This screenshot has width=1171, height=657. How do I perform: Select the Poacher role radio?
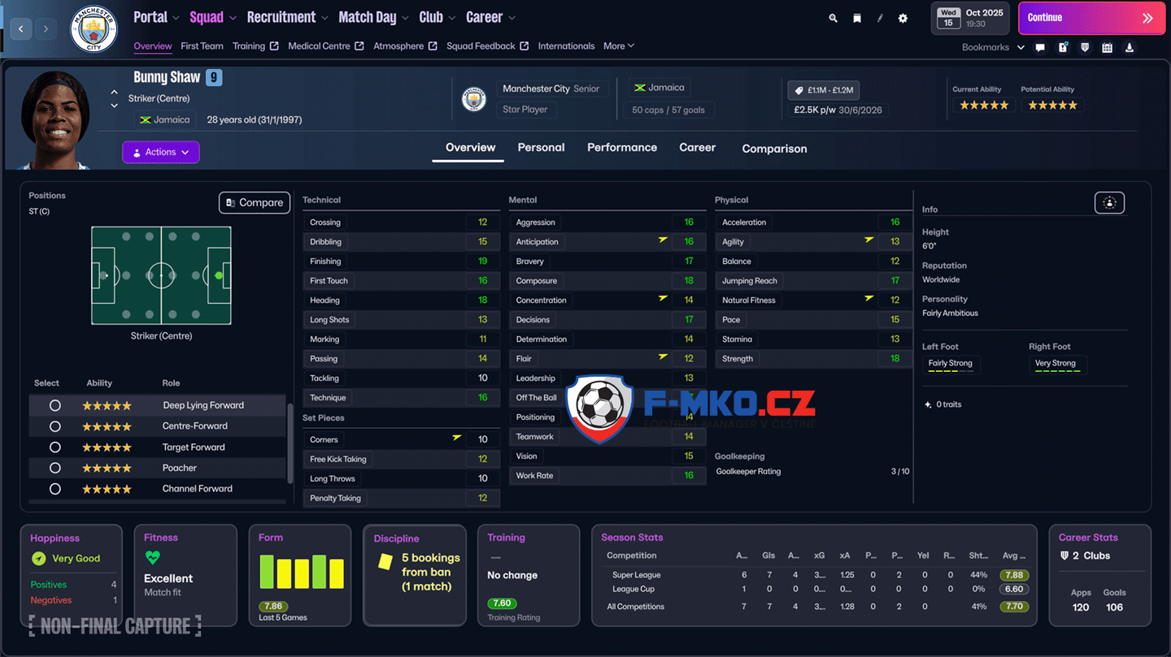[54, 468]
